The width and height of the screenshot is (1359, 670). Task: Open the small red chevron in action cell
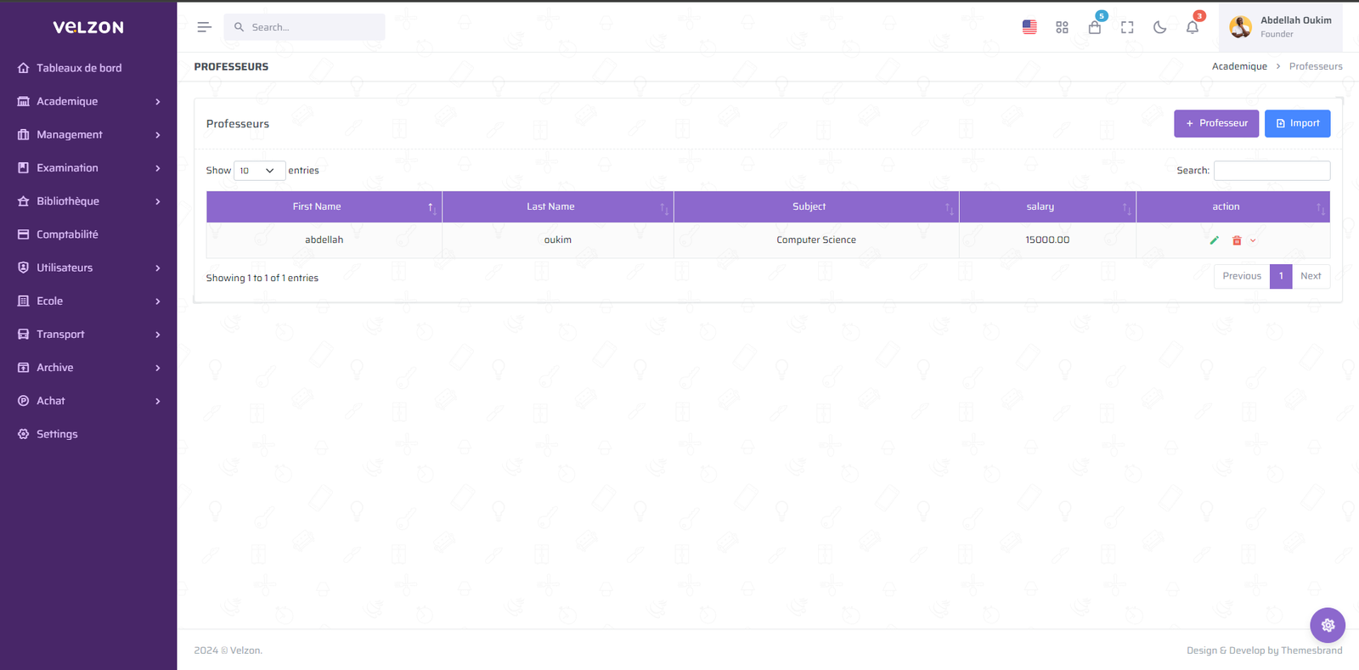[1253, 240]
